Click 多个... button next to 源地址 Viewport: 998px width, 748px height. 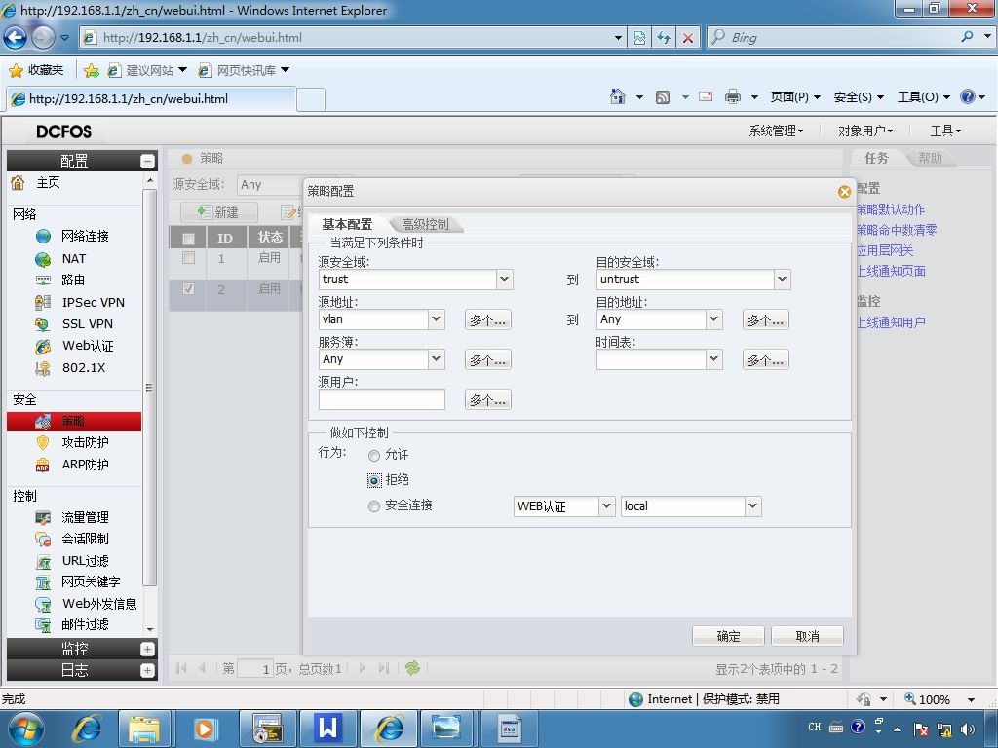[487, 319]
